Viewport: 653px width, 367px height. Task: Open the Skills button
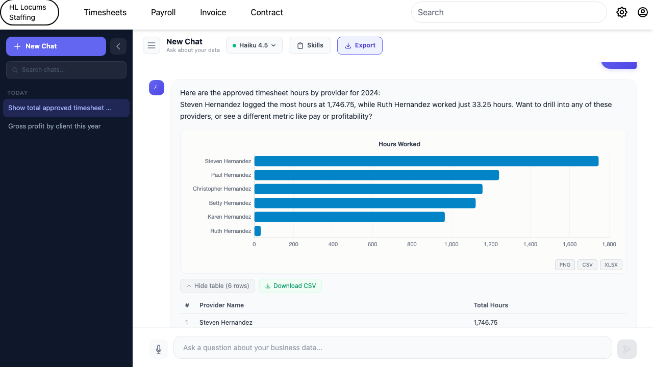coord(310,45)
